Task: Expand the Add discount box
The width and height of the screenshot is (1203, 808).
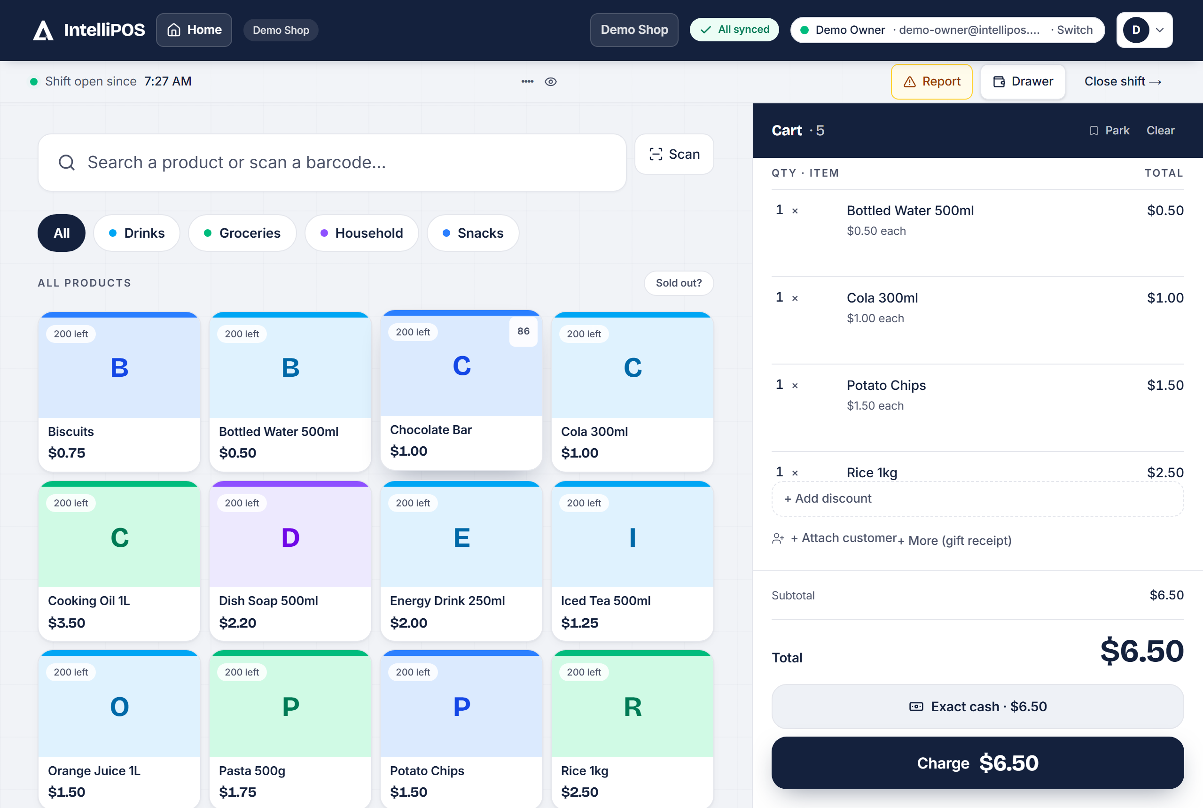Action: coord(977,498)
